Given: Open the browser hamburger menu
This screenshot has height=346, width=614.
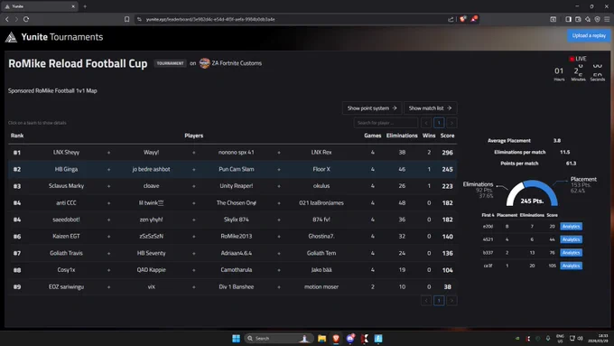Looking at the screenshot, I should click(607, 19).
